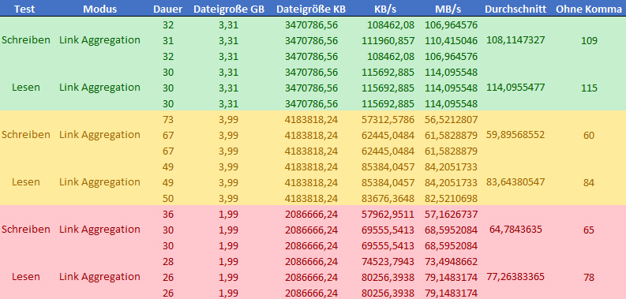Click the 'Dauer' header cell
Image resolution: width=626 pixels, height=299 pixels.
(167, 9)
